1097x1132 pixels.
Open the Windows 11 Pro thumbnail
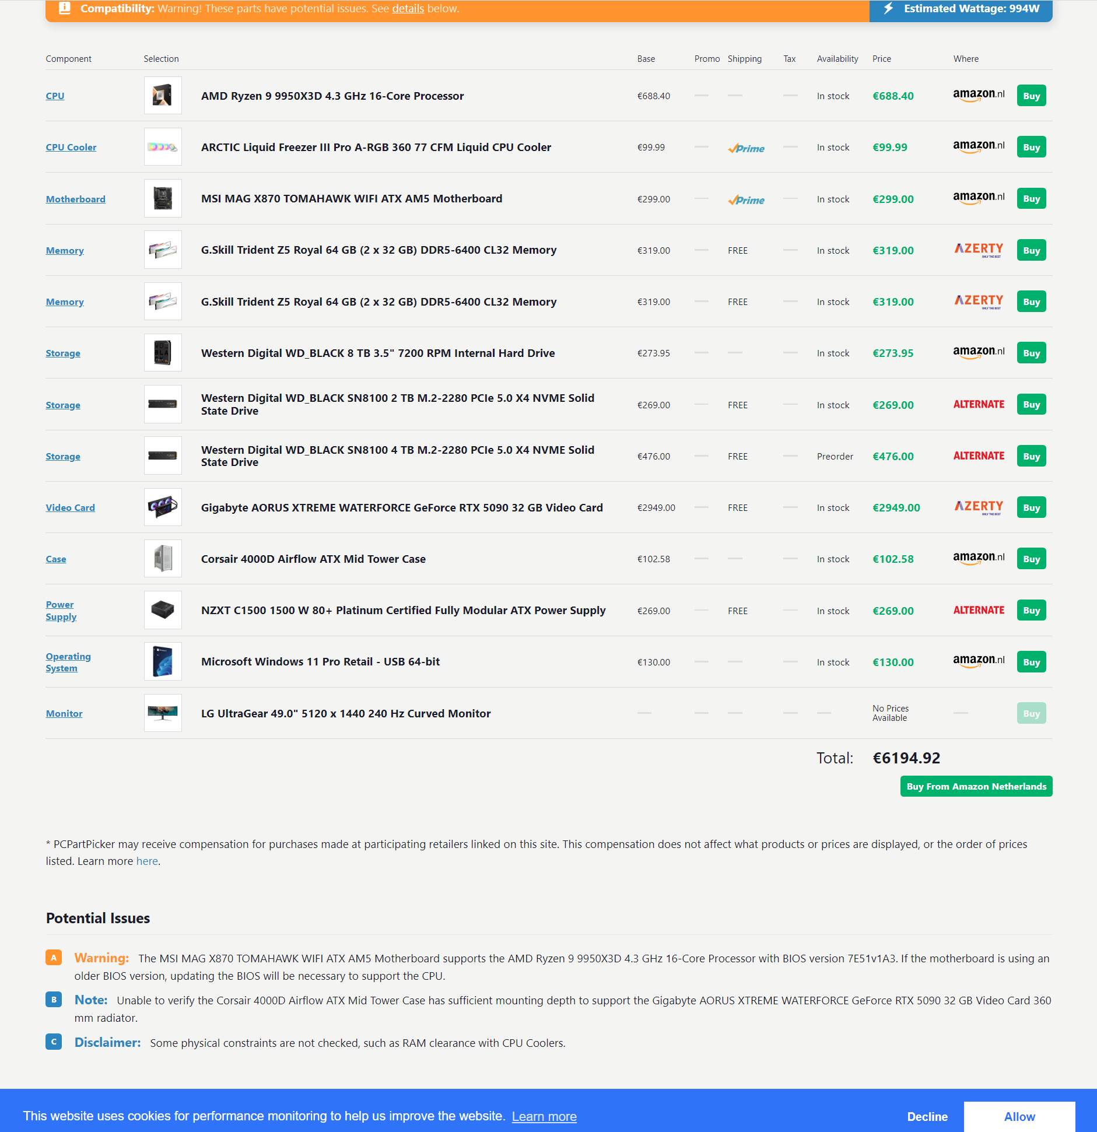[x=163, y=661]
